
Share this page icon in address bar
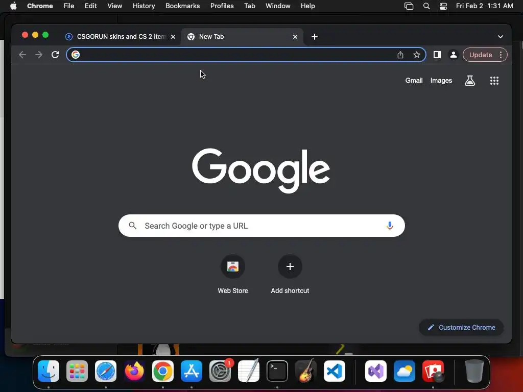coord(400,55)
